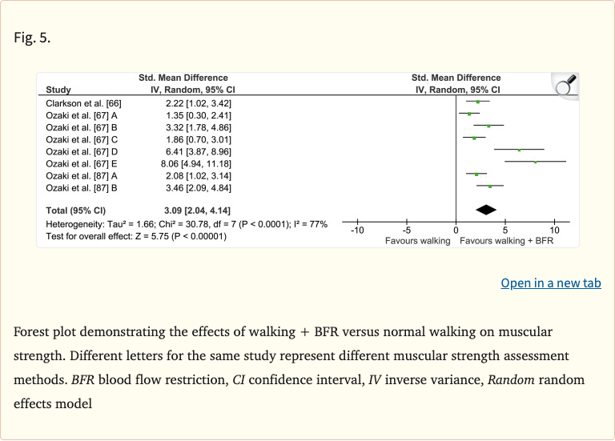The height and width of the screenshot is (441, 615).
Task: Click the green marker for Ozaki [87] B
Action: click(490, 186)
